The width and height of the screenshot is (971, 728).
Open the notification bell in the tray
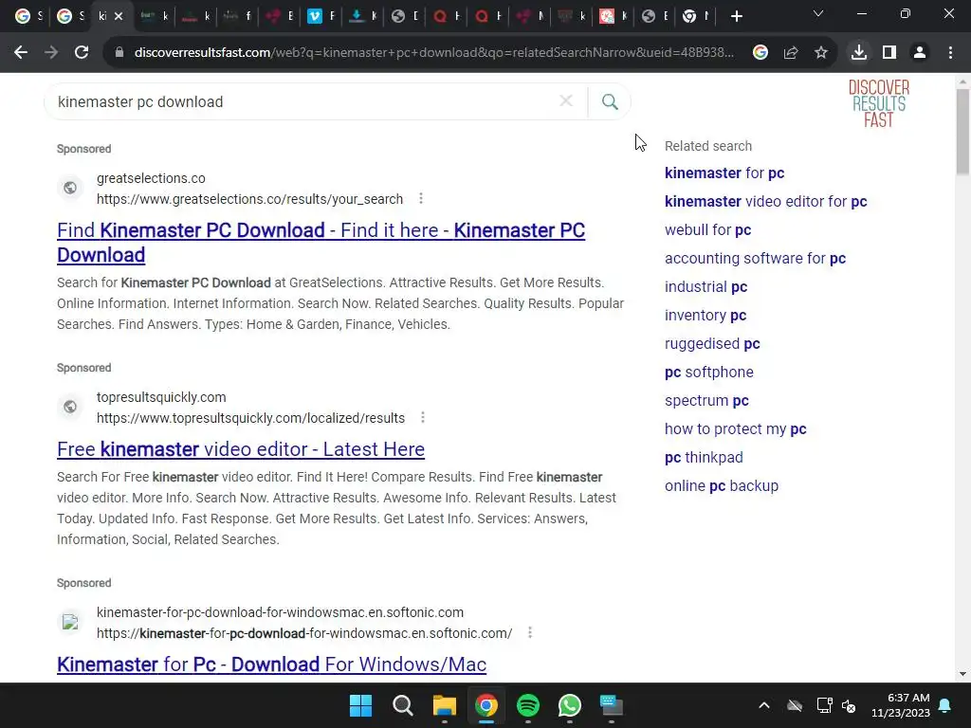point(945,705)
